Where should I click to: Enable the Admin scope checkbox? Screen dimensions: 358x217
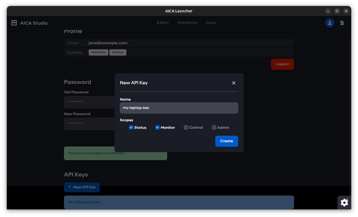click(x=214, y=127)
